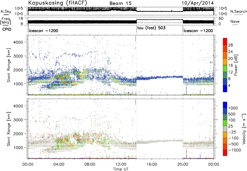Click the 2000 tick on velocity panel axis
The image size is (247, 171).
coord(18,134)
